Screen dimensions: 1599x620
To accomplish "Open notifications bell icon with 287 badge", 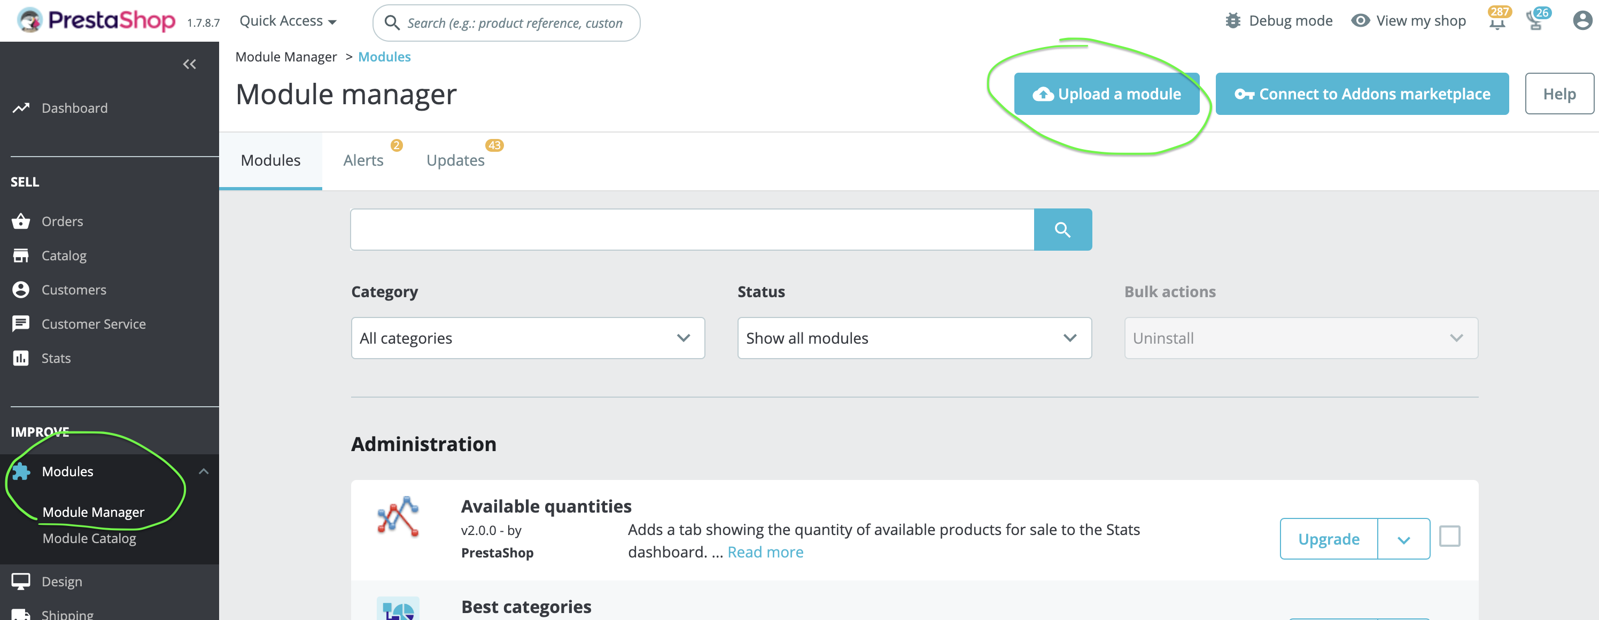I will tap(1496, 22).
